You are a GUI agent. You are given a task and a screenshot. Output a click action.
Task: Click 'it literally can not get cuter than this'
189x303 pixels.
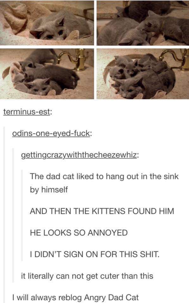[x=87, y=276]
